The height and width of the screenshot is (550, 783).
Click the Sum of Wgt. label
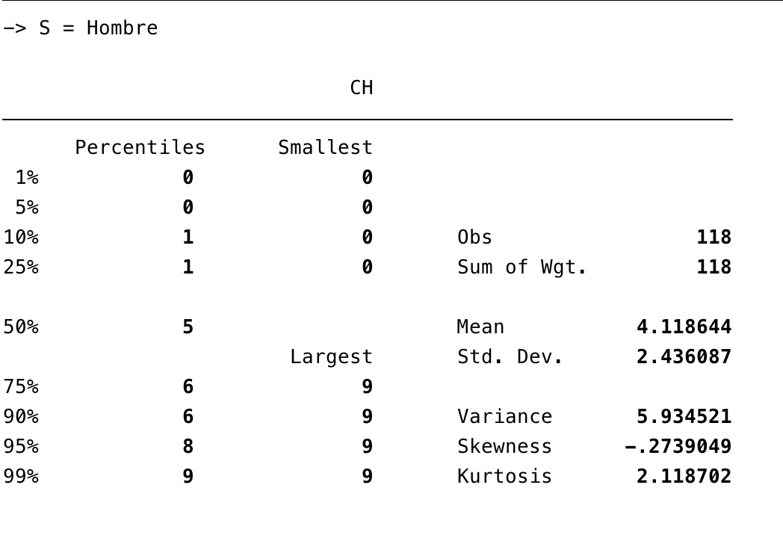pos(522,268)
